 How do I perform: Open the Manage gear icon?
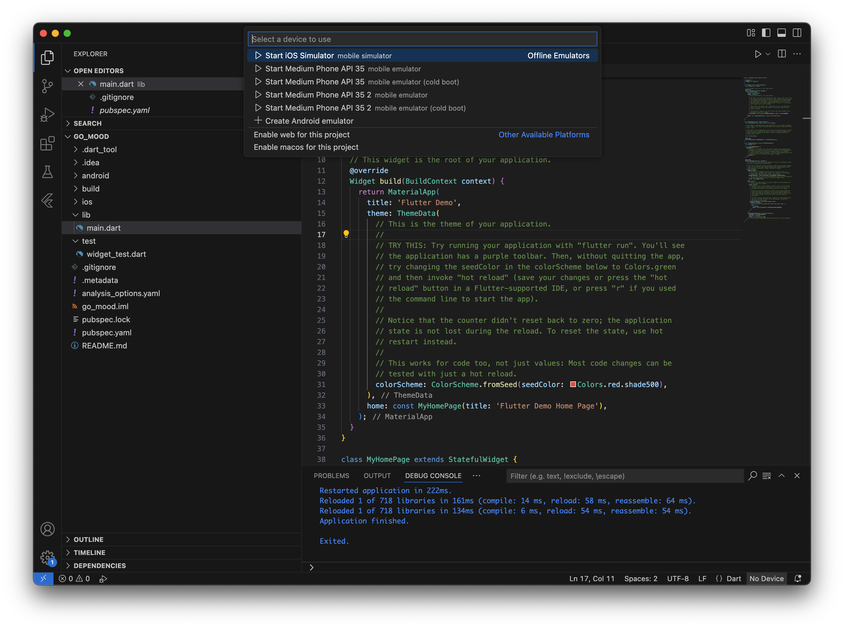[47, 557]
